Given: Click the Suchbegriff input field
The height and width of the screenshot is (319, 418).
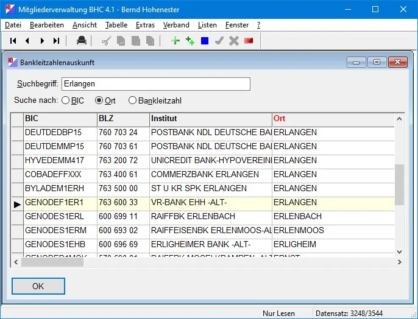Looking at the screenshot, I should [155, 84].
